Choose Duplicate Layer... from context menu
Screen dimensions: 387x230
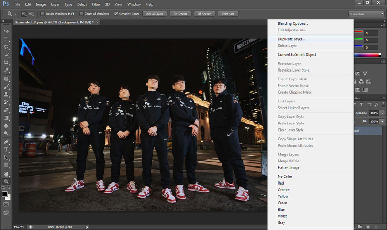coord(310,39)
